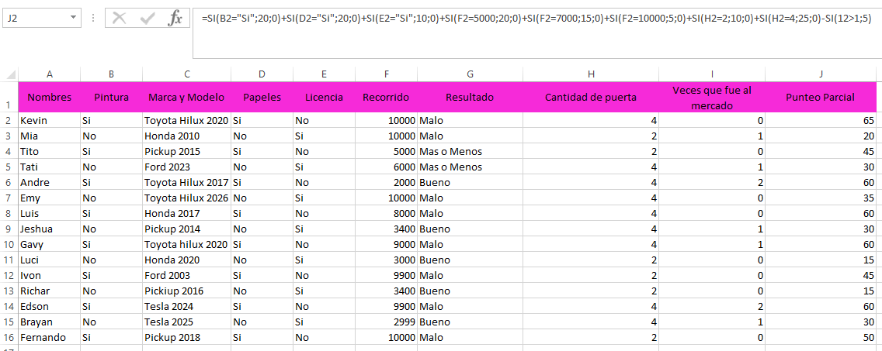Screen dimensions: 882x351
Task: Expand the Name Box dropdown arrow
Action: click(73, 17)
